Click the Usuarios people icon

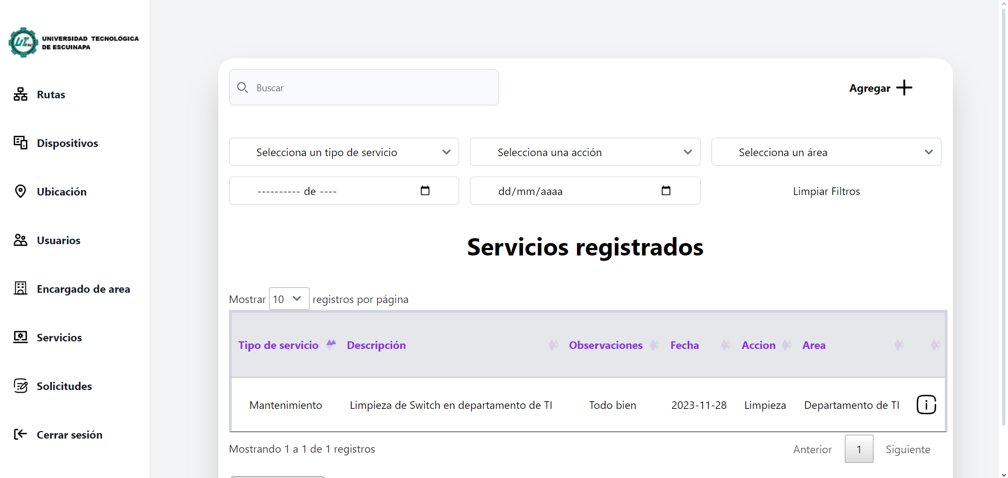pyautogui.click(x=21, y=240)
